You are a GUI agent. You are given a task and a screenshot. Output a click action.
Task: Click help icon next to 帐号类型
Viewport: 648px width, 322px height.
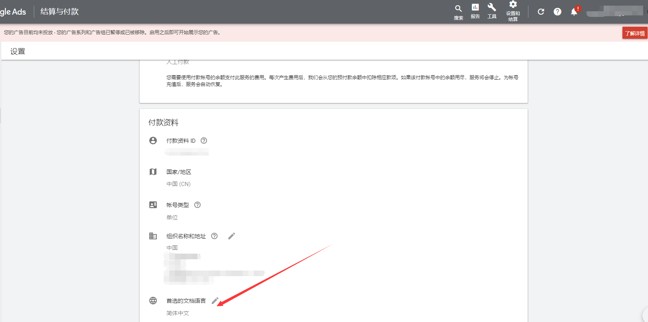[x=197, y=205]
